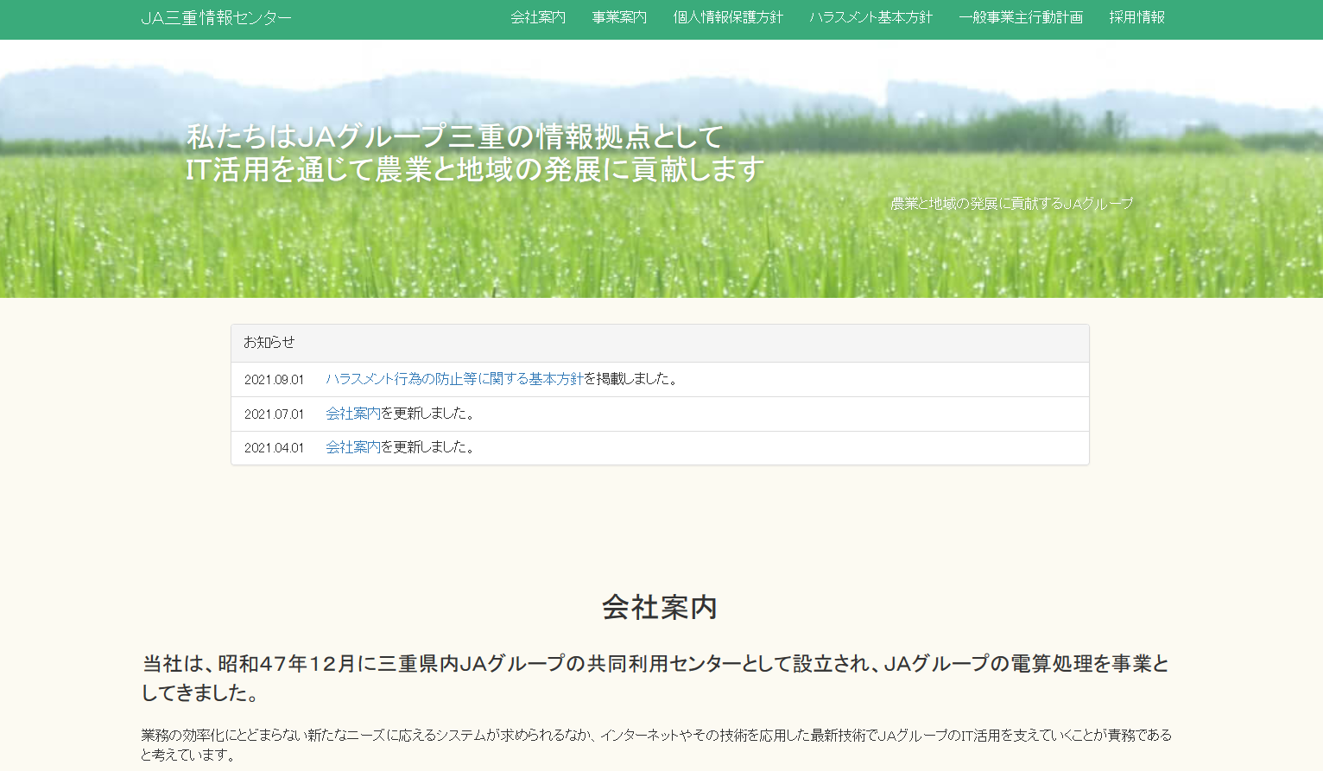Image resolution: width=1323 pixels, height=771 pixels.
Task: Navigate to 一般事業主行動計画
Action: (1021, 17)
